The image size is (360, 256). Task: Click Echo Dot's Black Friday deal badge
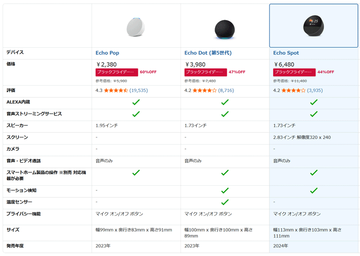tap(206, 72)
